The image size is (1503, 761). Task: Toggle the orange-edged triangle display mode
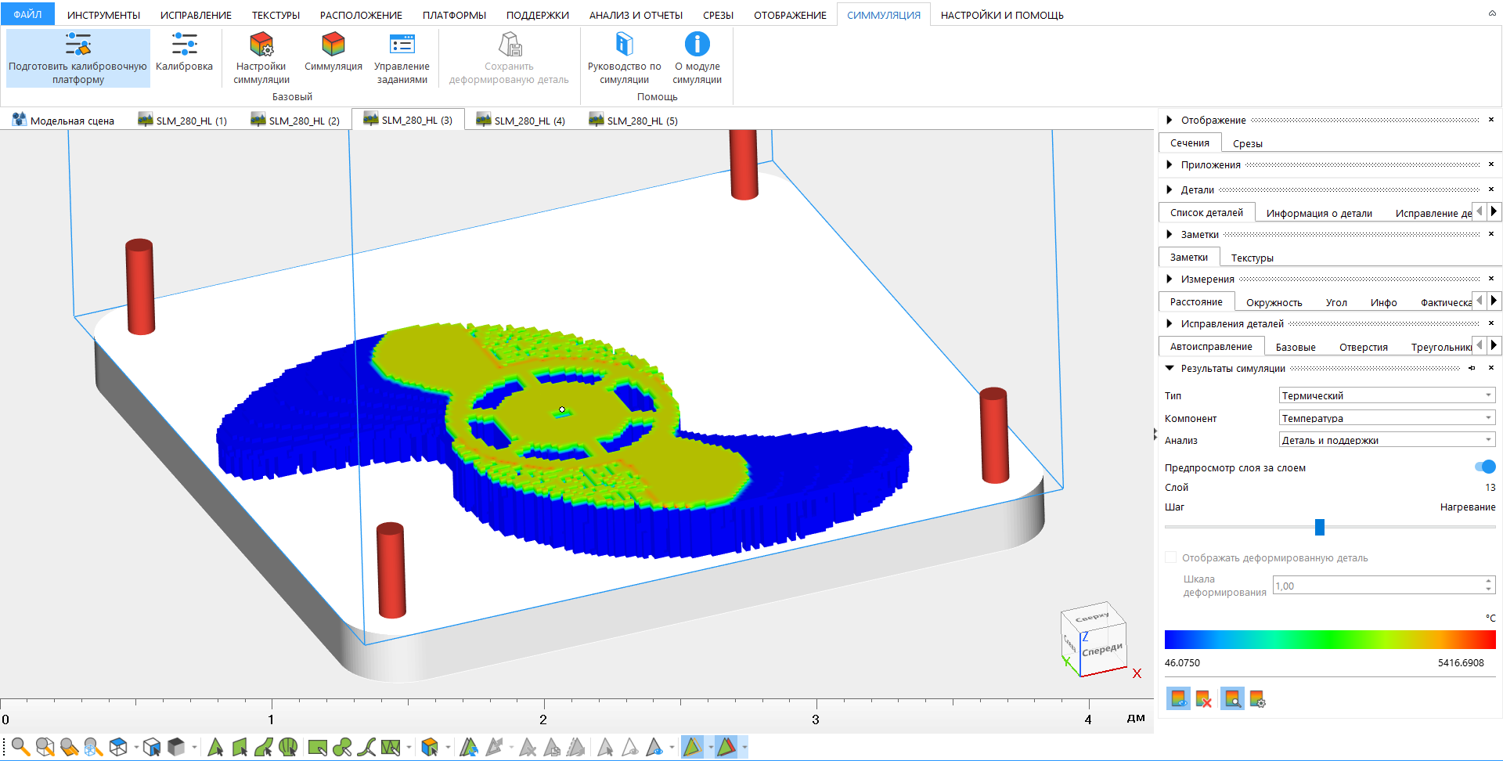pos(692,747)
